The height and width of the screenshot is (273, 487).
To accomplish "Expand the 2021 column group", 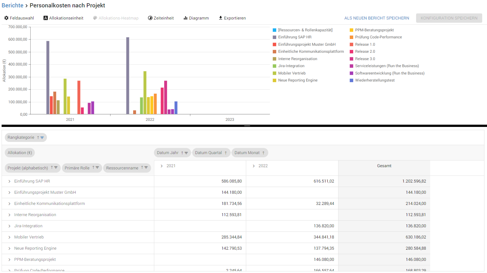I will [x=162, y=166].
